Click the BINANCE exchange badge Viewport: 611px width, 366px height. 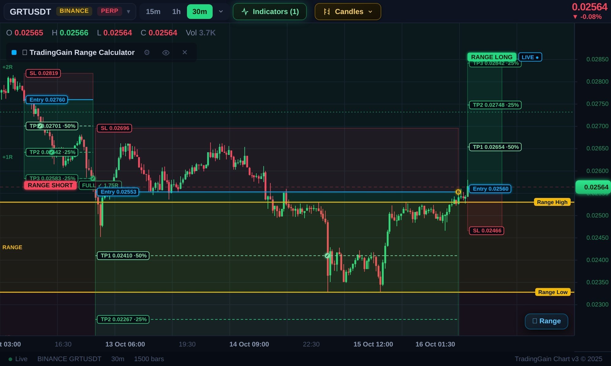coord(74,11)
